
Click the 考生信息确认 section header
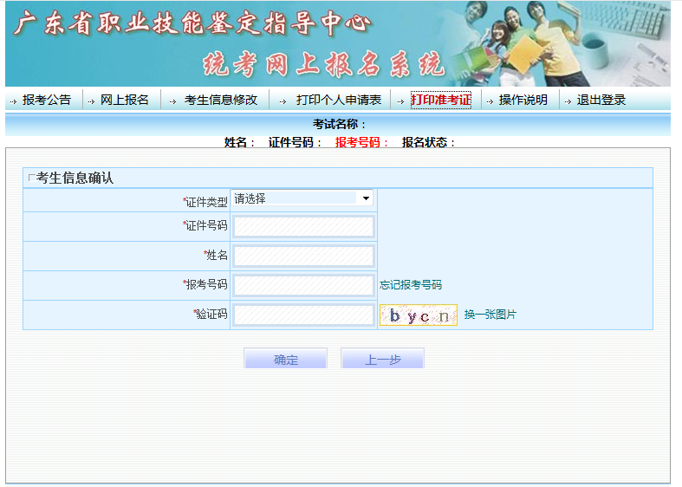pos(75,178)
